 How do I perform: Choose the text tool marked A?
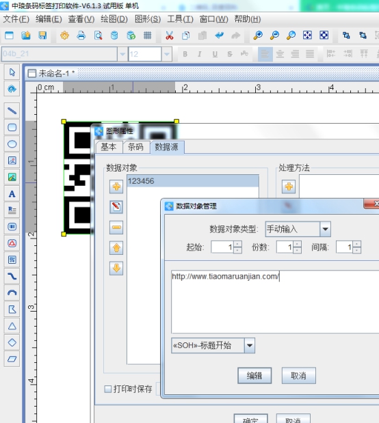click(12, 193)
